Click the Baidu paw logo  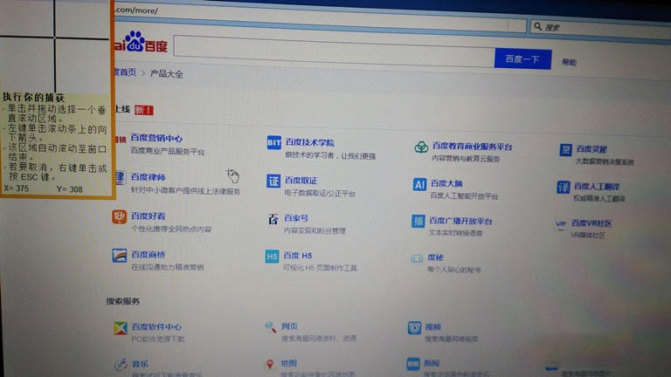[135, 42]
